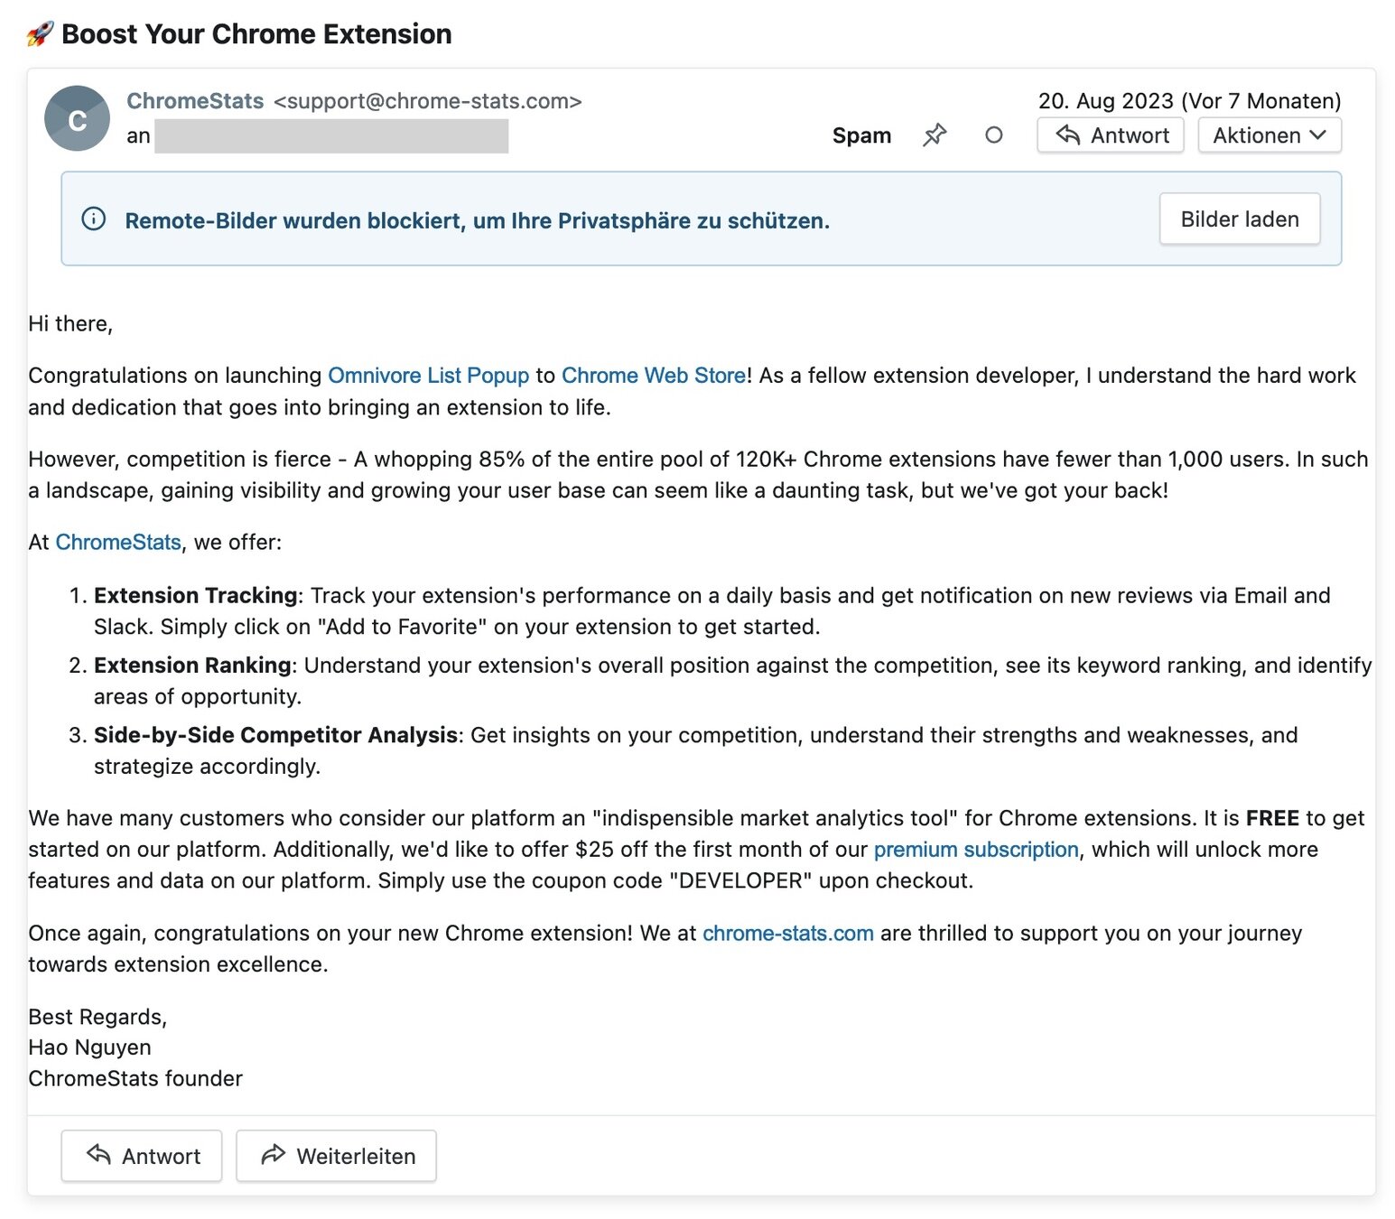Click the bold FREE word

coord(1272,818)
